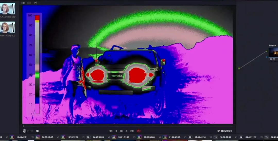The image size is (278, 141).
Task: Click clip timecode 21:20:43:13
Action: click(175, 137)
